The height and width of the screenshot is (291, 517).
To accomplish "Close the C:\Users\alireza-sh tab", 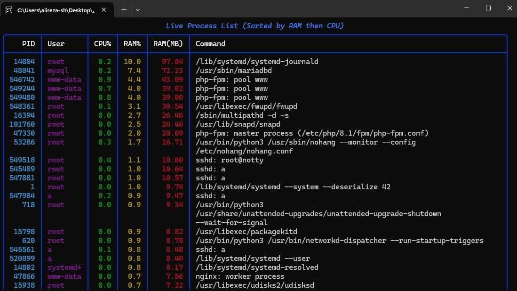I will 103,10.
